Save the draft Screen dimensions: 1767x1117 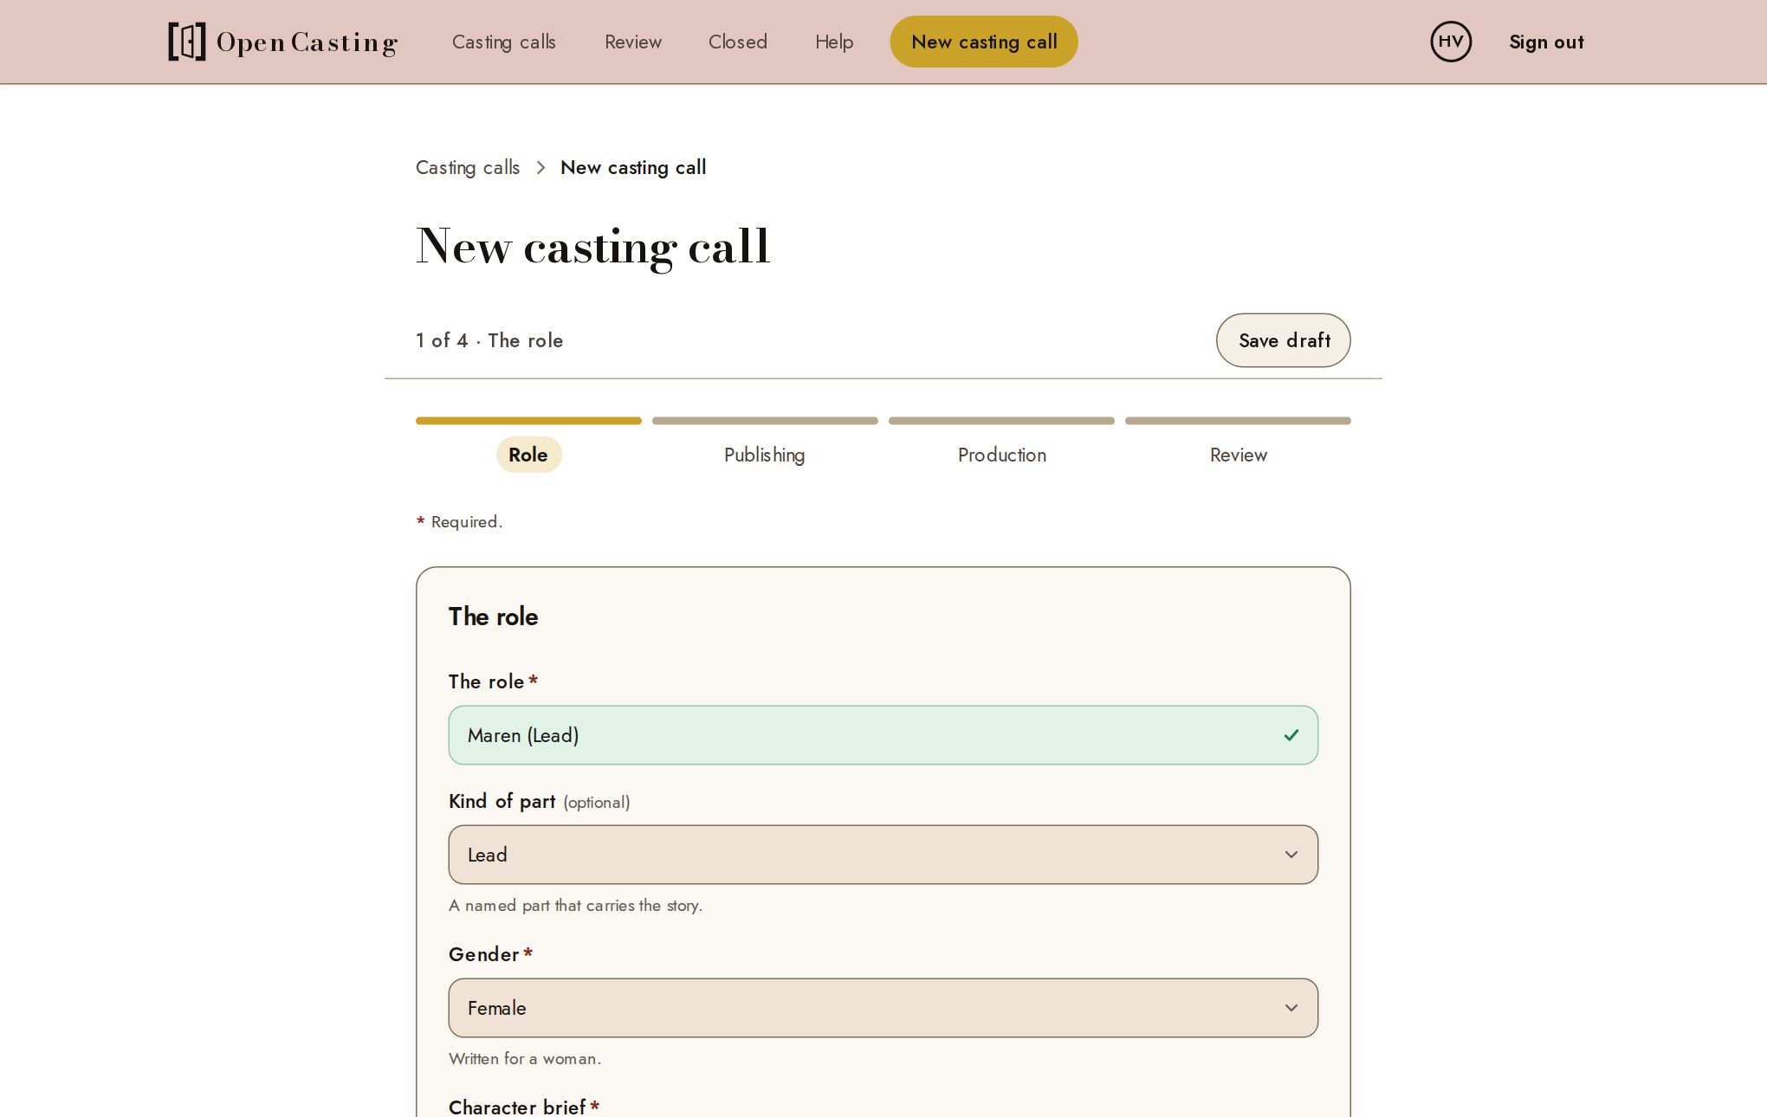(x=1284, y=340)
